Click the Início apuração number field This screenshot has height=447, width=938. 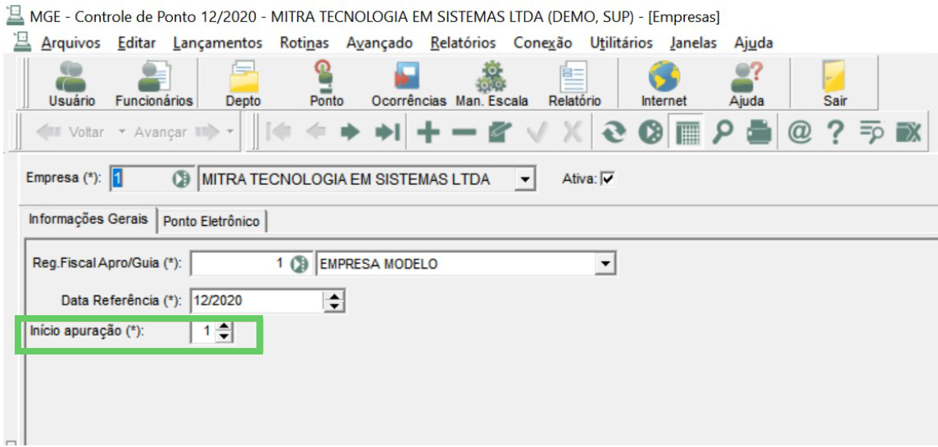click(x=203, y=332)
